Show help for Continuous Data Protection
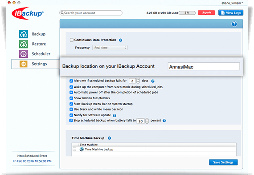 [120, 40]
